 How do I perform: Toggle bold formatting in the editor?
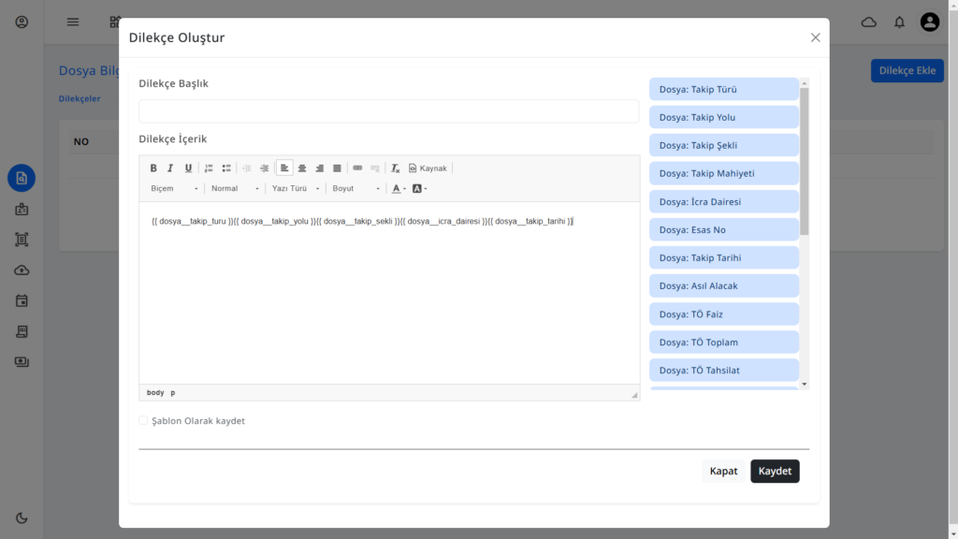[x=153, y=168]
